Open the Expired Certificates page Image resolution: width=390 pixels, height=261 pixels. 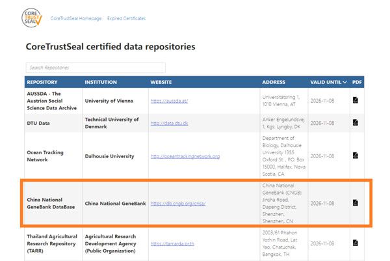coord(126,18)
